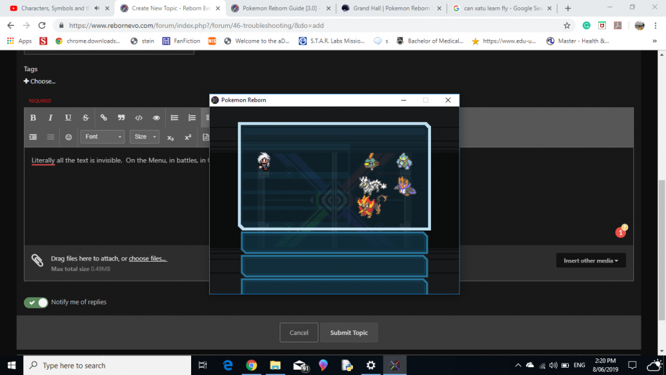Switch to the Pokemon Reborn Guide tab

(x=279, y=9)
